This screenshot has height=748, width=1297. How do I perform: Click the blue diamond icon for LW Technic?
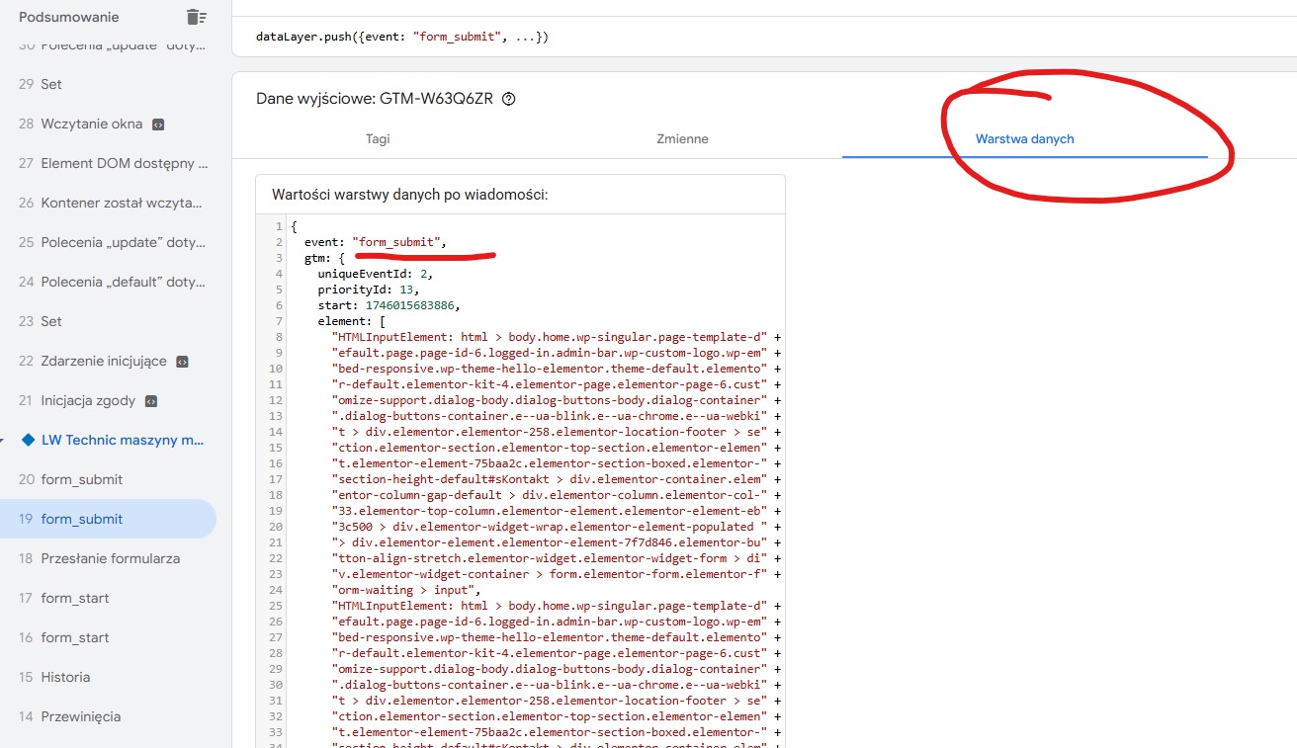[28, 441]
